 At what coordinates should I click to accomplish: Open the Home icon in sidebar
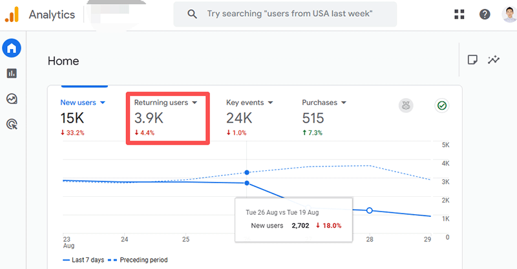click(x=12, y=48)
